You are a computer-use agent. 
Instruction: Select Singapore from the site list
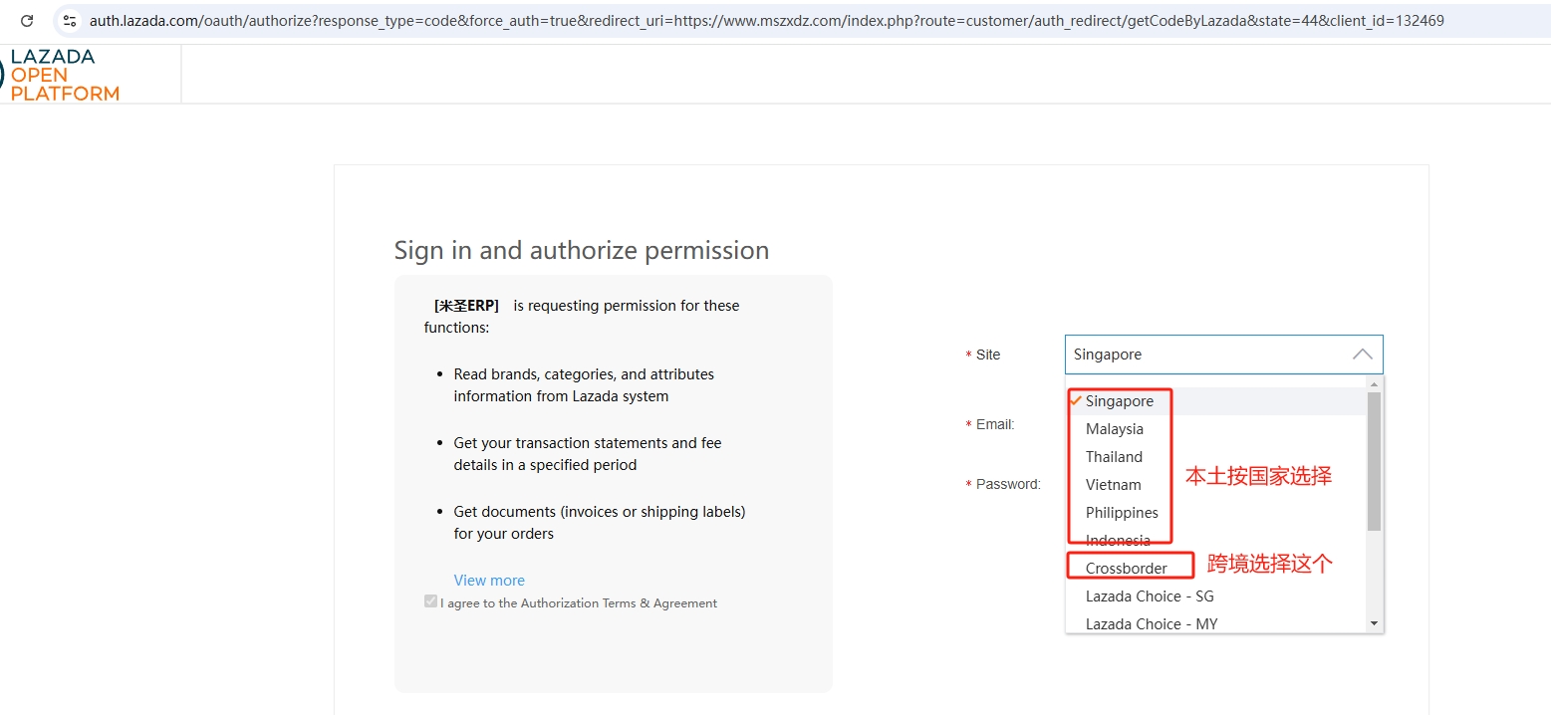[x=1119, y=401]
